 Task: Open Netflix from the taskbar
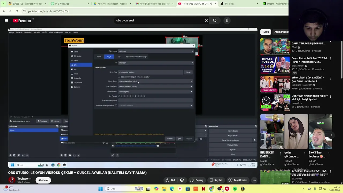[203, 189]
